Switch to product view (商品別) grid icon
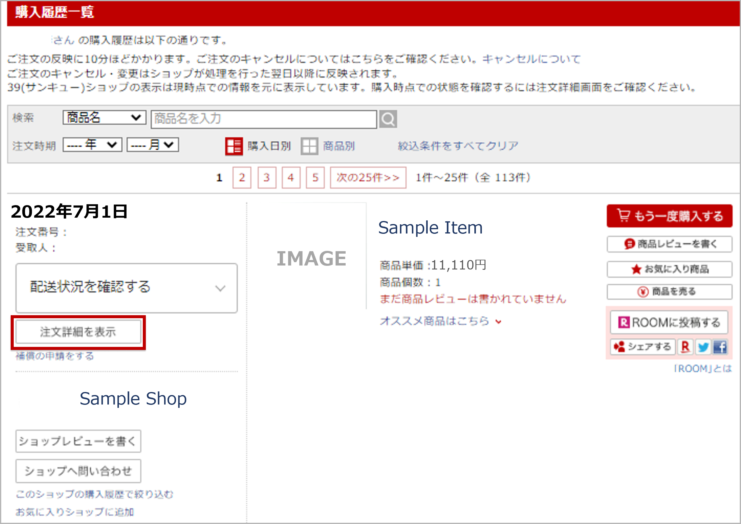The image size is (741, 524). (x=309, y=146)
